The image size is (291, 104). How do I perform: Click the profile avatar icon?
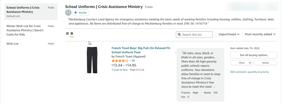[68, 12]
